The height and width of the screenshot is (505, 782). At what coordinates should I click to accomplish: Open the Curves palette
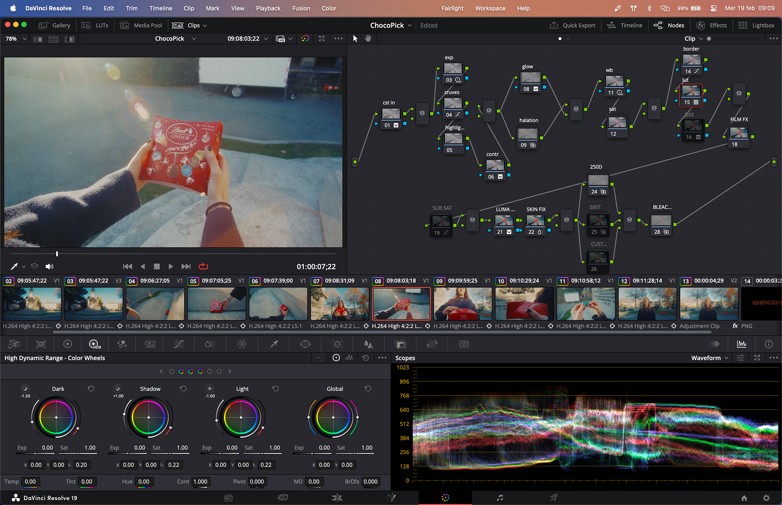coord(178,344)
